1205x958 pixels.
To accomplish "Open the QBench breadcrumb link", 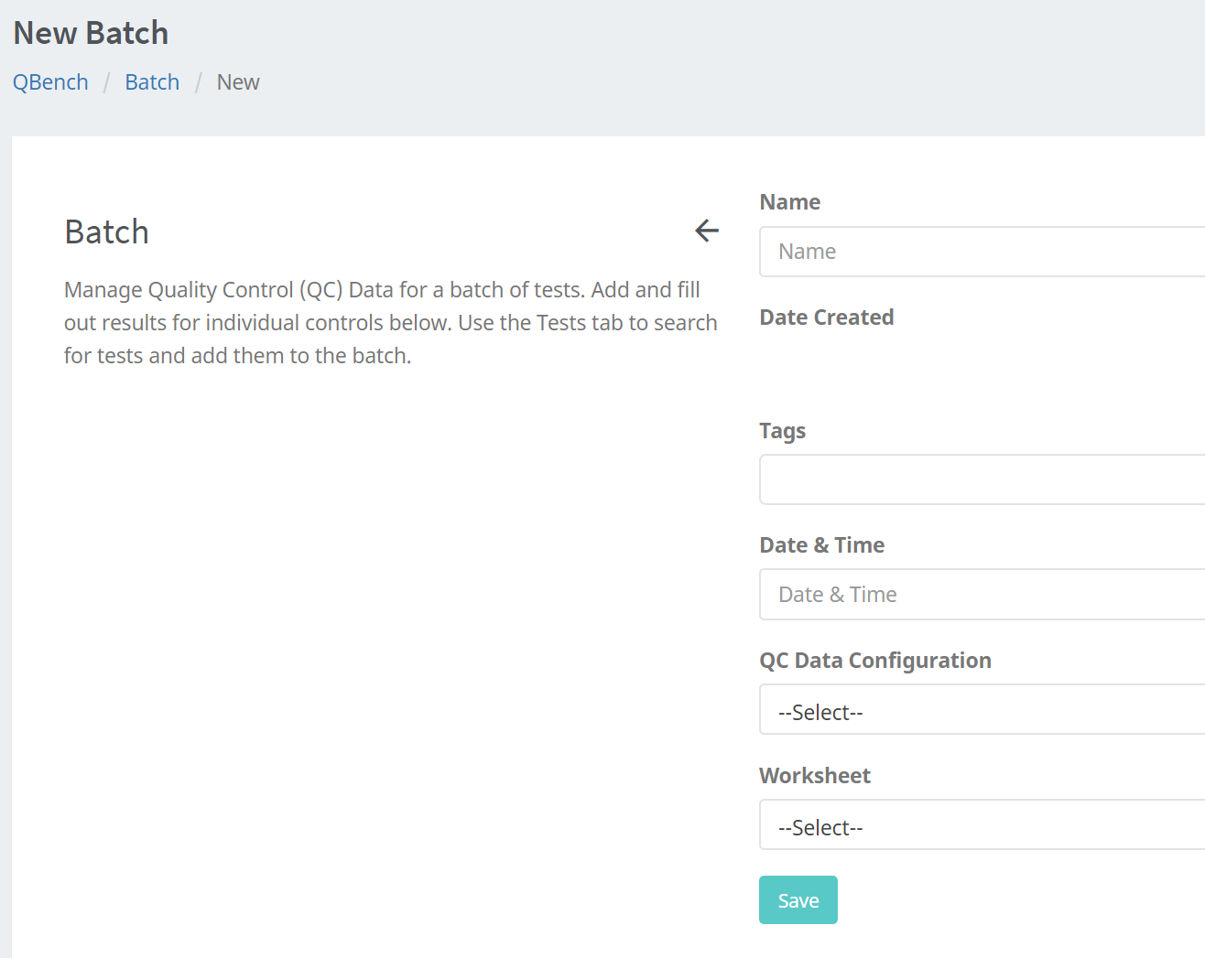I will click(50, 82).
